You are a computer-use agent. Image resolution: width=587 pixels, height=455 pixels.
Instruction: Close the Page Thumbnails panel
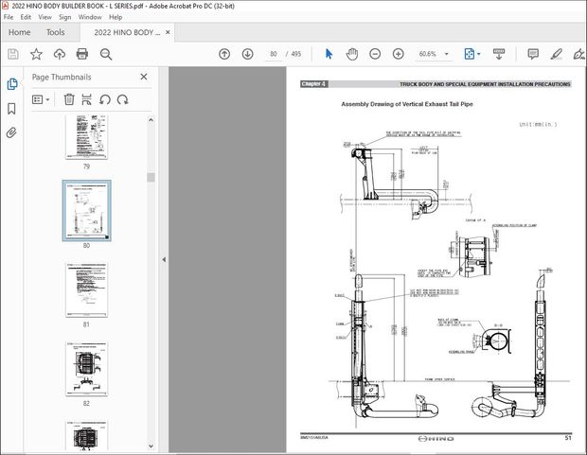pos(144,77)
